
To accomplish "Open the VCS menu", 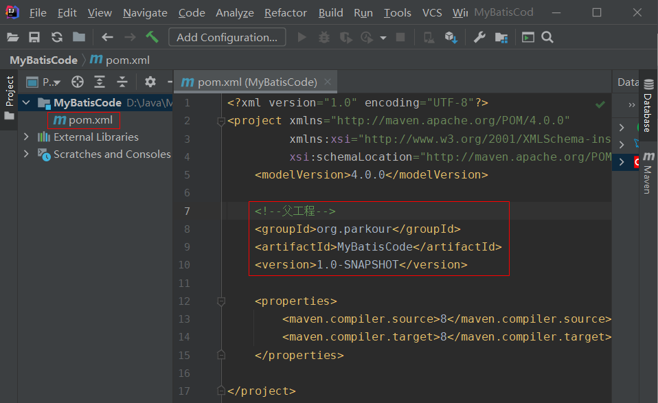I will click(432, 13).
